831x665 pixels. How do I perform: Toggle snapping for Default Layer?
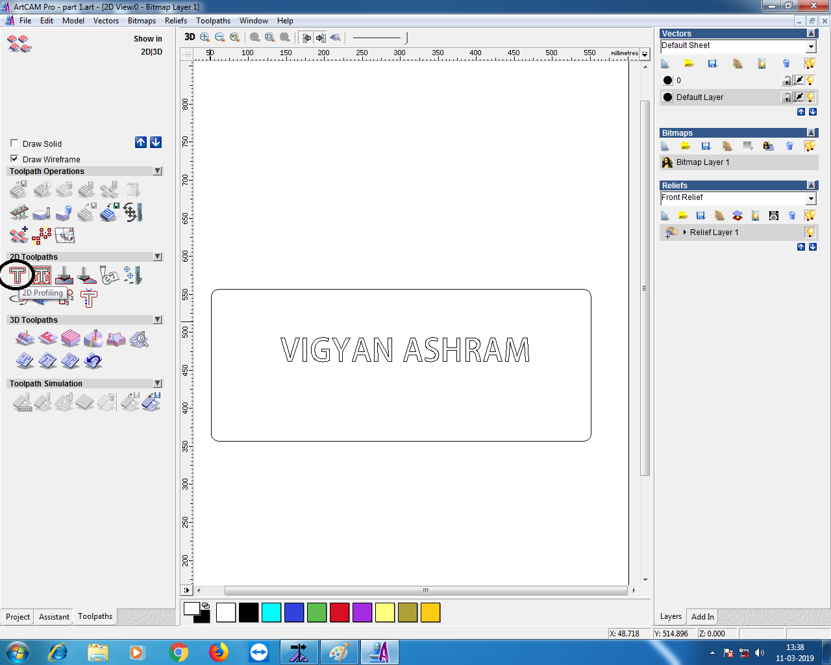[x=799, y=97]
